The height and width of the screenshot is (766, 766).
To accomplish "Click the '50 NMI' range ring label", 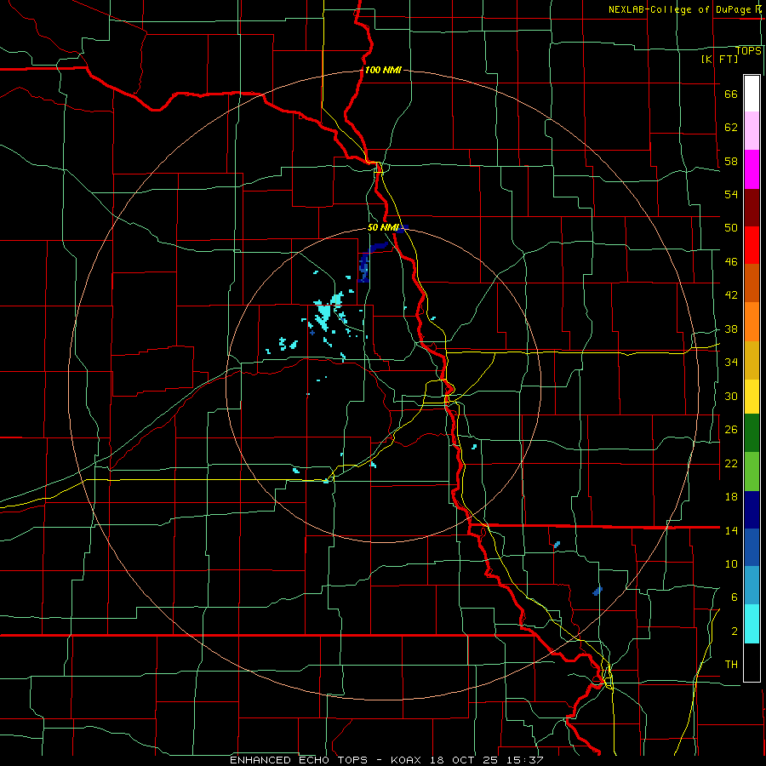I will [383, 227].
